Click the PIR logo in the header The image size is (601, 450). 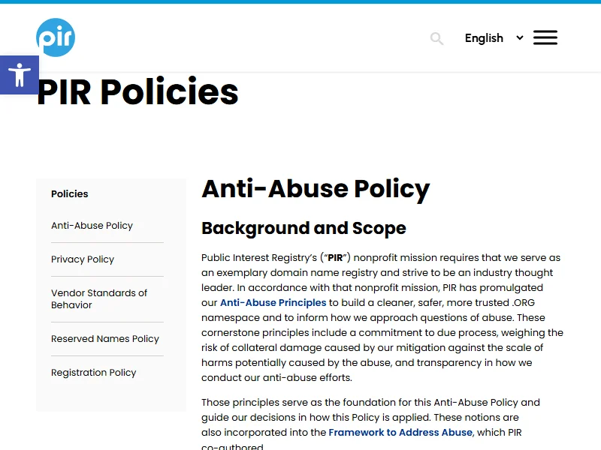click(56, 37)
